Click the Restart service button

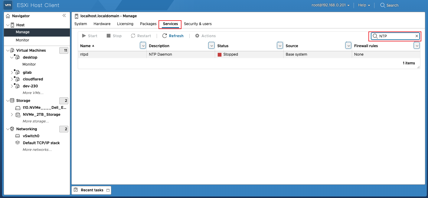click(x=141, y=36)
